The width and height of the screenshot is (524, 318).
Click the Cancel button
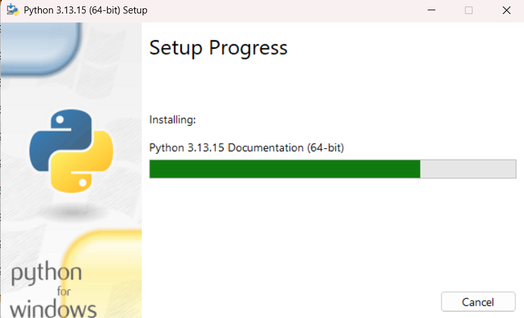[478, 301]
